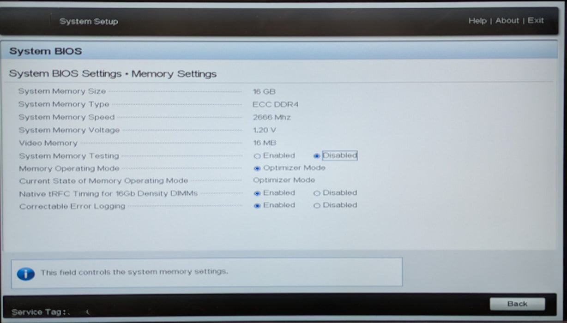Image resolution: width=567 pixels, height=323 pixels.
Task: Select Disabled for System Memory Testing
Action: (317, 156)
